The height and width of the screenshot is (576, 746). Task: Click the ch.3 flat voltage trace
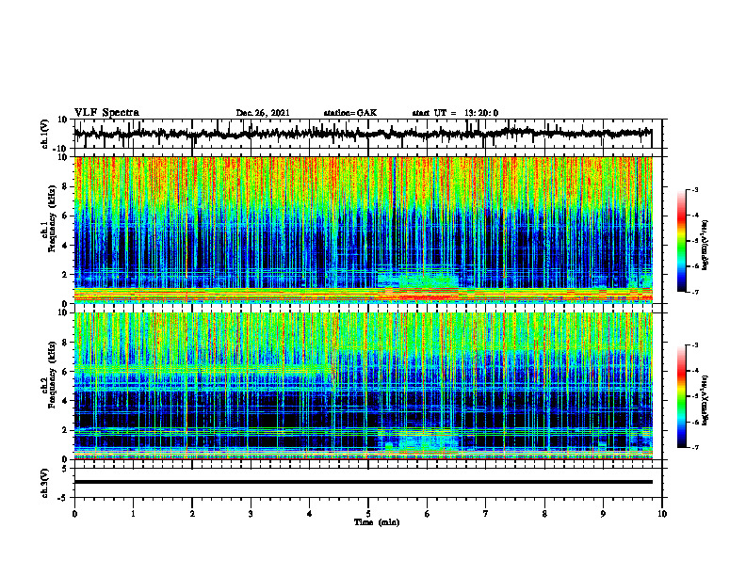(363, 482)
